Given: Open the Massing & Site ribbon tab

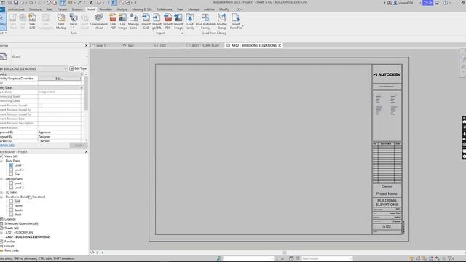Looking at the screenshot, I should (142, 9).
